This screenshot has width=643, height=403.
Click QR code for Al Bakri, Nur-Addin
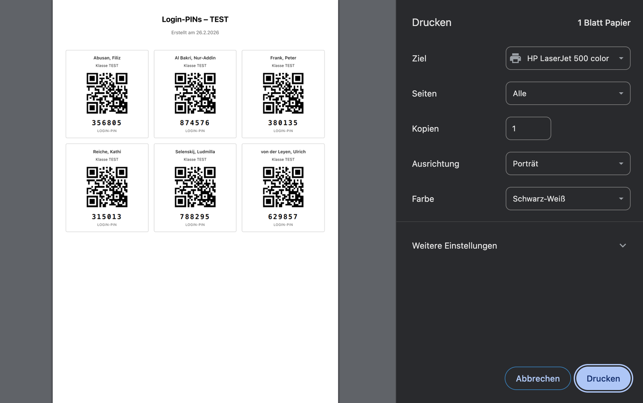click(195, 93)
